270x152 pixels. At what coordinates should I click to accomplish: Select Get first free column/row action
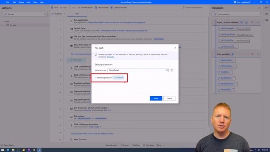(x=136, y=38)
